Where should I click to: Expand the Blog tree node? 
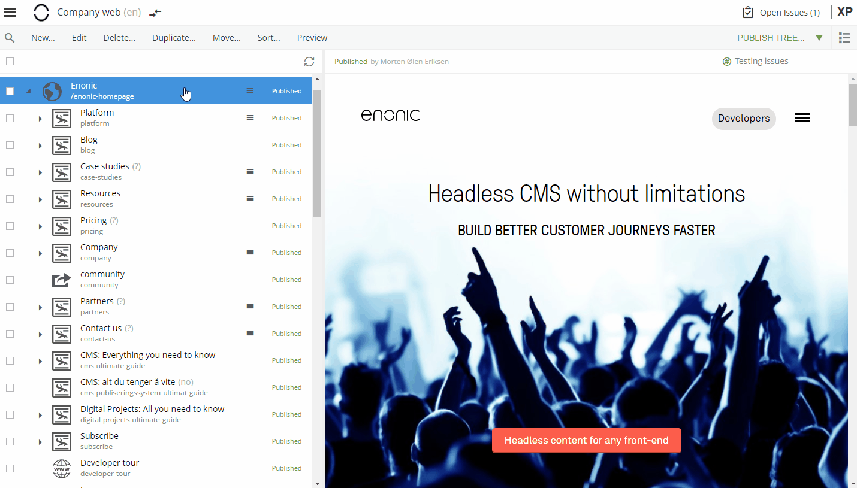(40, 146)
